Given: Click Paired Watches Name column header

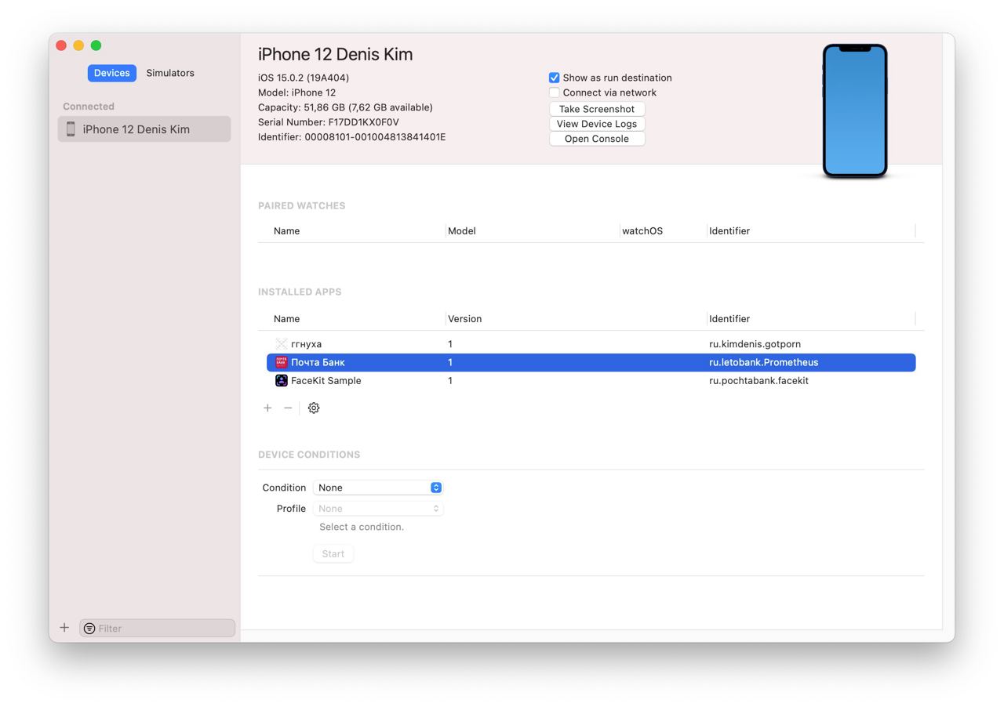Looking at the screenshot, I should click(286, 231).
